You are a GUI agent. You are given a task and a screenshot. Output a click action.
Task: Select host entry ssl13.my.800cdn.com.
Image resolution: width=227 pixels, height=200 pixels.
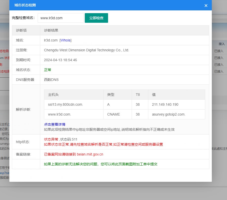tap(65, 104)
